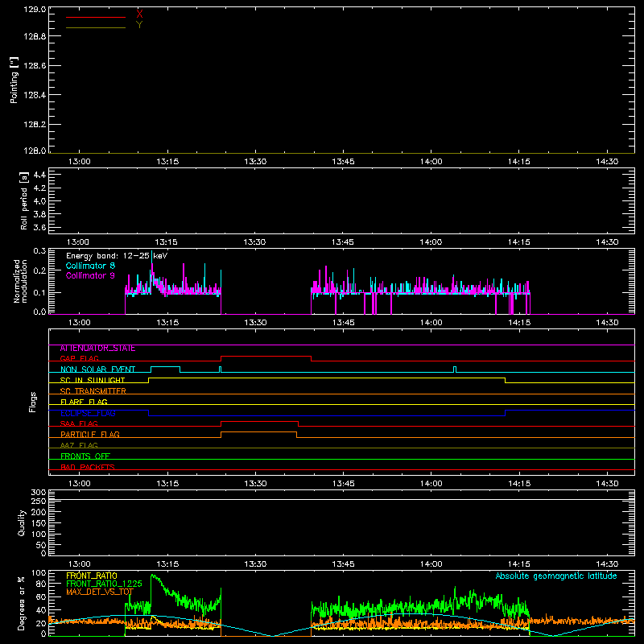This screenshot has height=644, width=644.
Task: Click the 128.2 tick on Pointing axis
Action: [x=35, y=125]
